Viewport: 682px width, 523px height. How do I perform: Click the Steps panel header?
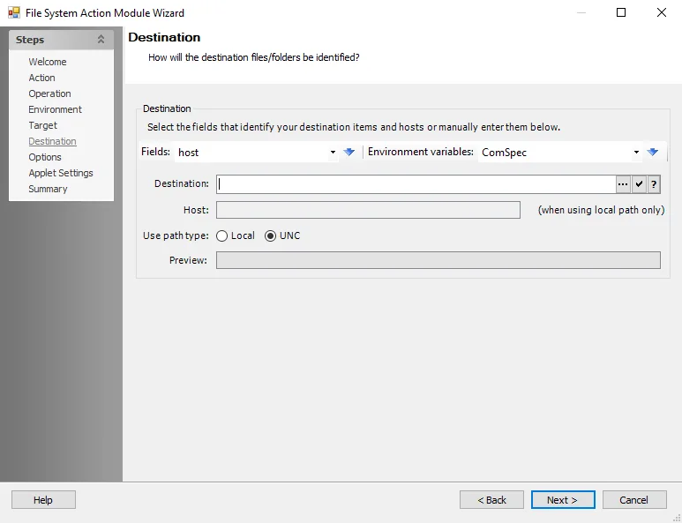click(62, 40)
